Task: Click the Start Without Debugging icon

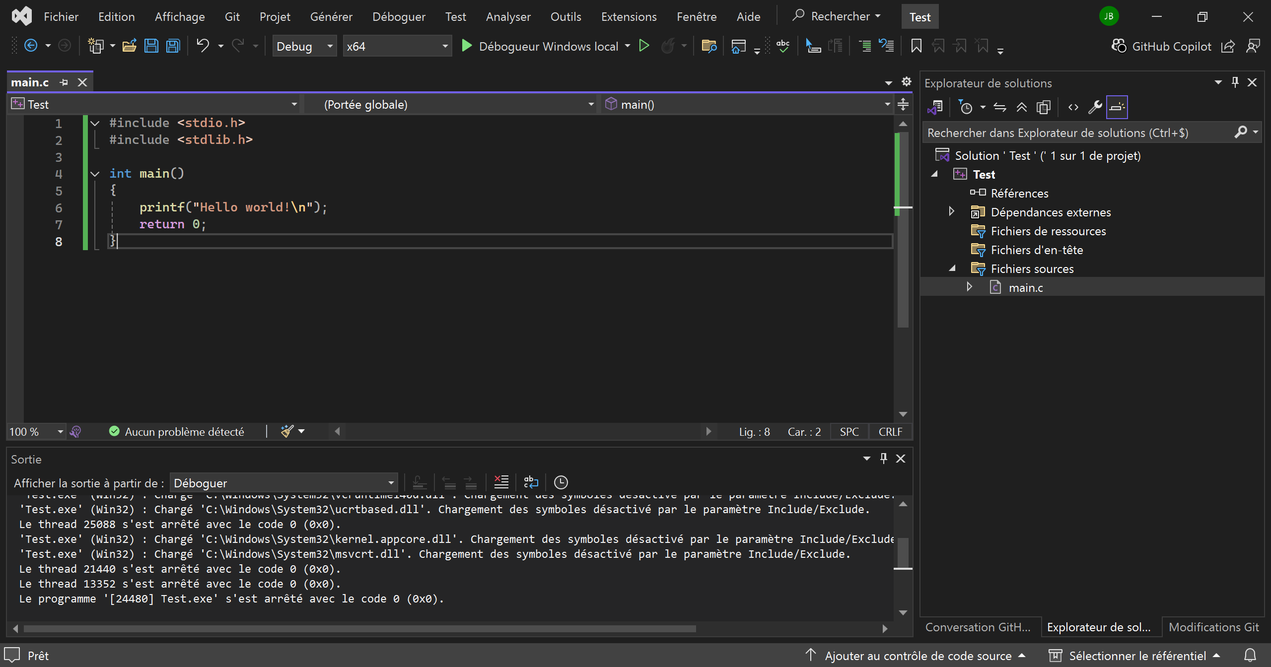Action: pos(644,46)
